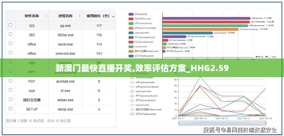Screen dimensions: 284x136
Task: Toggle wps(wps.exe) line in line chart legend
Action: (140, 91)
